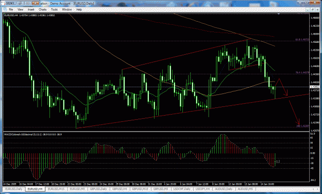Image resolution: width=322 pixels, height=194 pixels.
Task: Open the EURUSD,M5 chart tab
Action: [77, 189]
